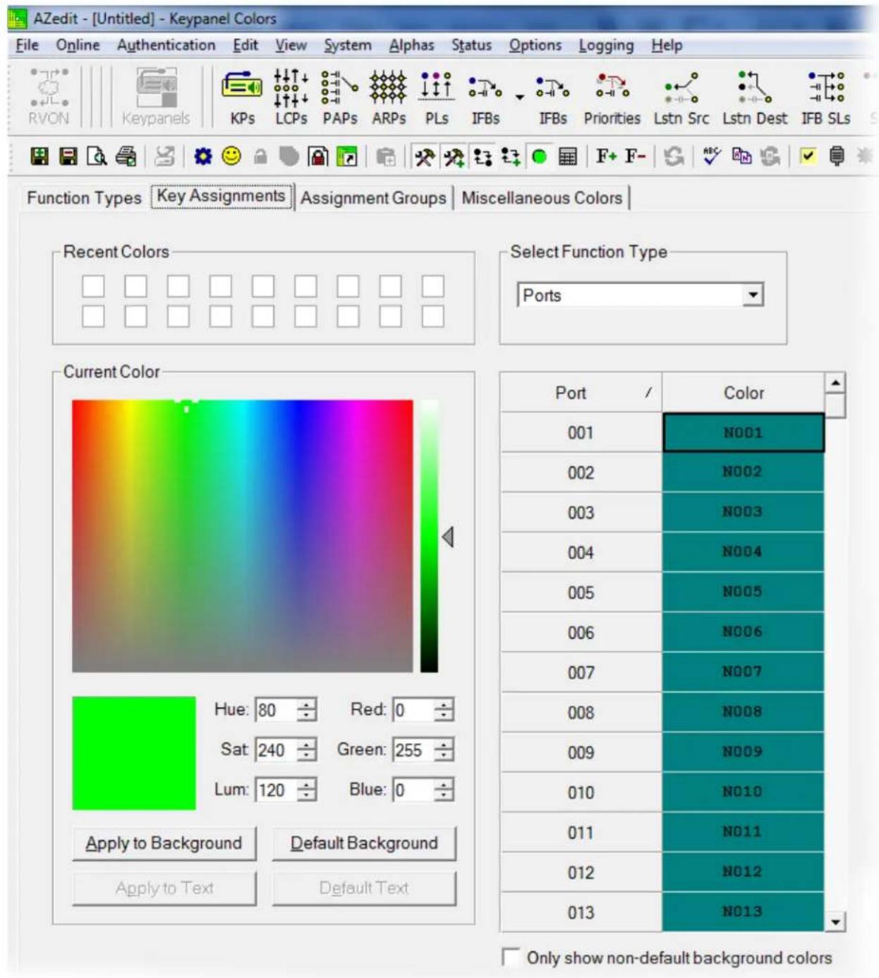The height and width of the screenshot is (978, 879).
Task: Click the yellow checkmark box toolbar icon
Action: click(808, 156)
